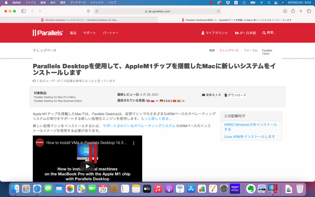Open the 製品 navigation menu
315x197 pixels.
(x=73, y=33)
